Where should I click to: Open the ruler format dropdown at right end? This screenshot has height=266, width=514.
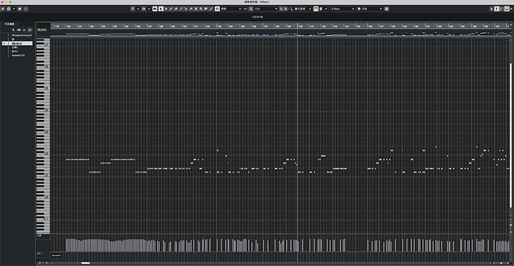[512, 25]
